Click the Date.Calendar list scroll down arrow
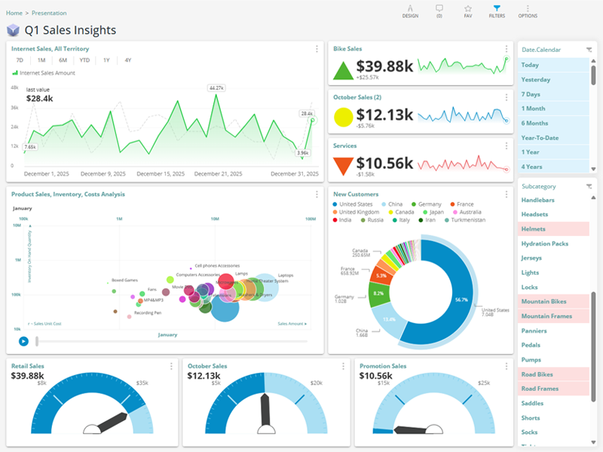This screenshot has height=452, width=603. point(593,169)
